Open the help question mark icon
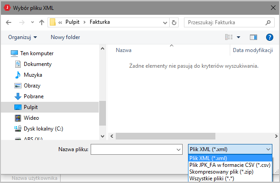This screenshot has height=183, width=280. pyautogui.click(x=270, y=37)
